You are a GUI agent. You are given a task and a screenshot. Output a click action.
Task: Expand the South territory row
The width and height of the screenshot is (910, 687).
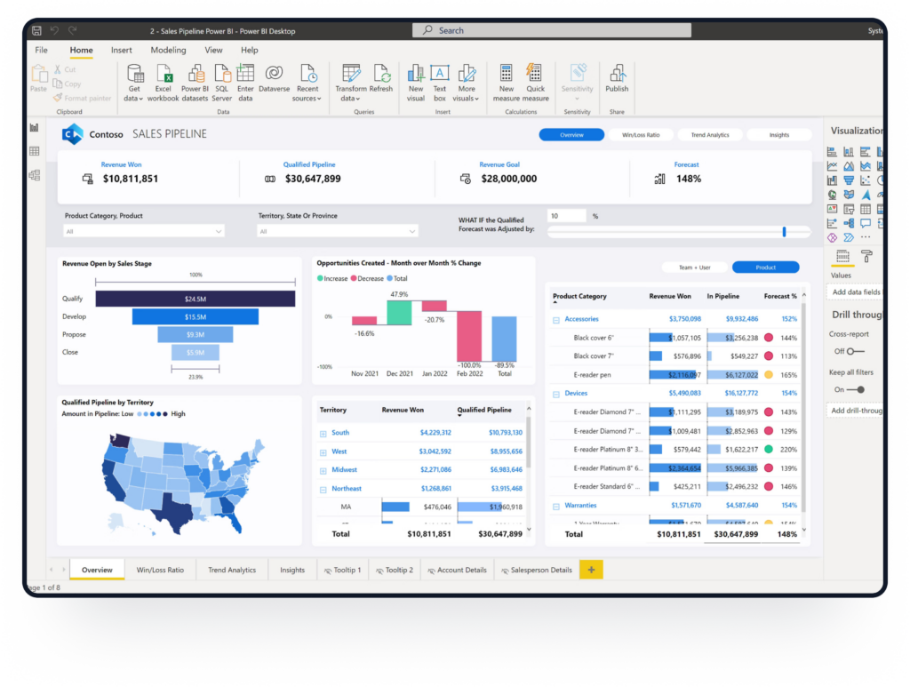point(323,433)
